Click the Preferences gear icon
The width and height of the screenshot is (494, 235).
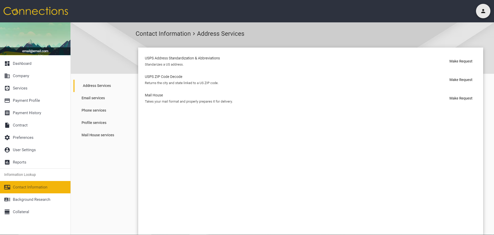pyautogui.click(x=7, y=138)
